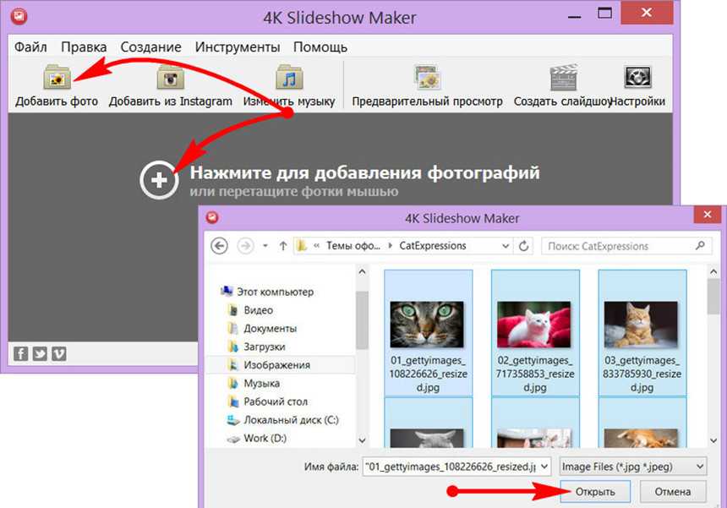Launch Предварительный просмотр preview icon
The height and width of the screenshot is (508, 727).
click(x=427, y=79)
